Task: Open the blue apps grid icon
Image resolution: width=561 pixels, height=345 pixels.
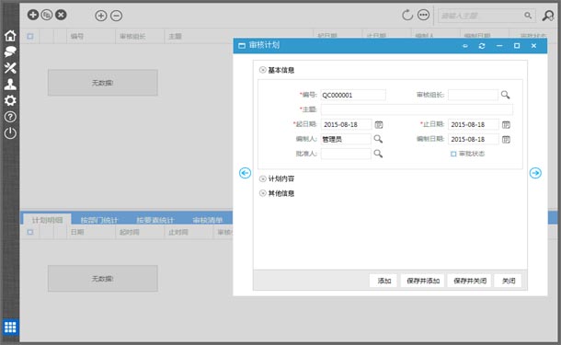Action: [10, 328]
